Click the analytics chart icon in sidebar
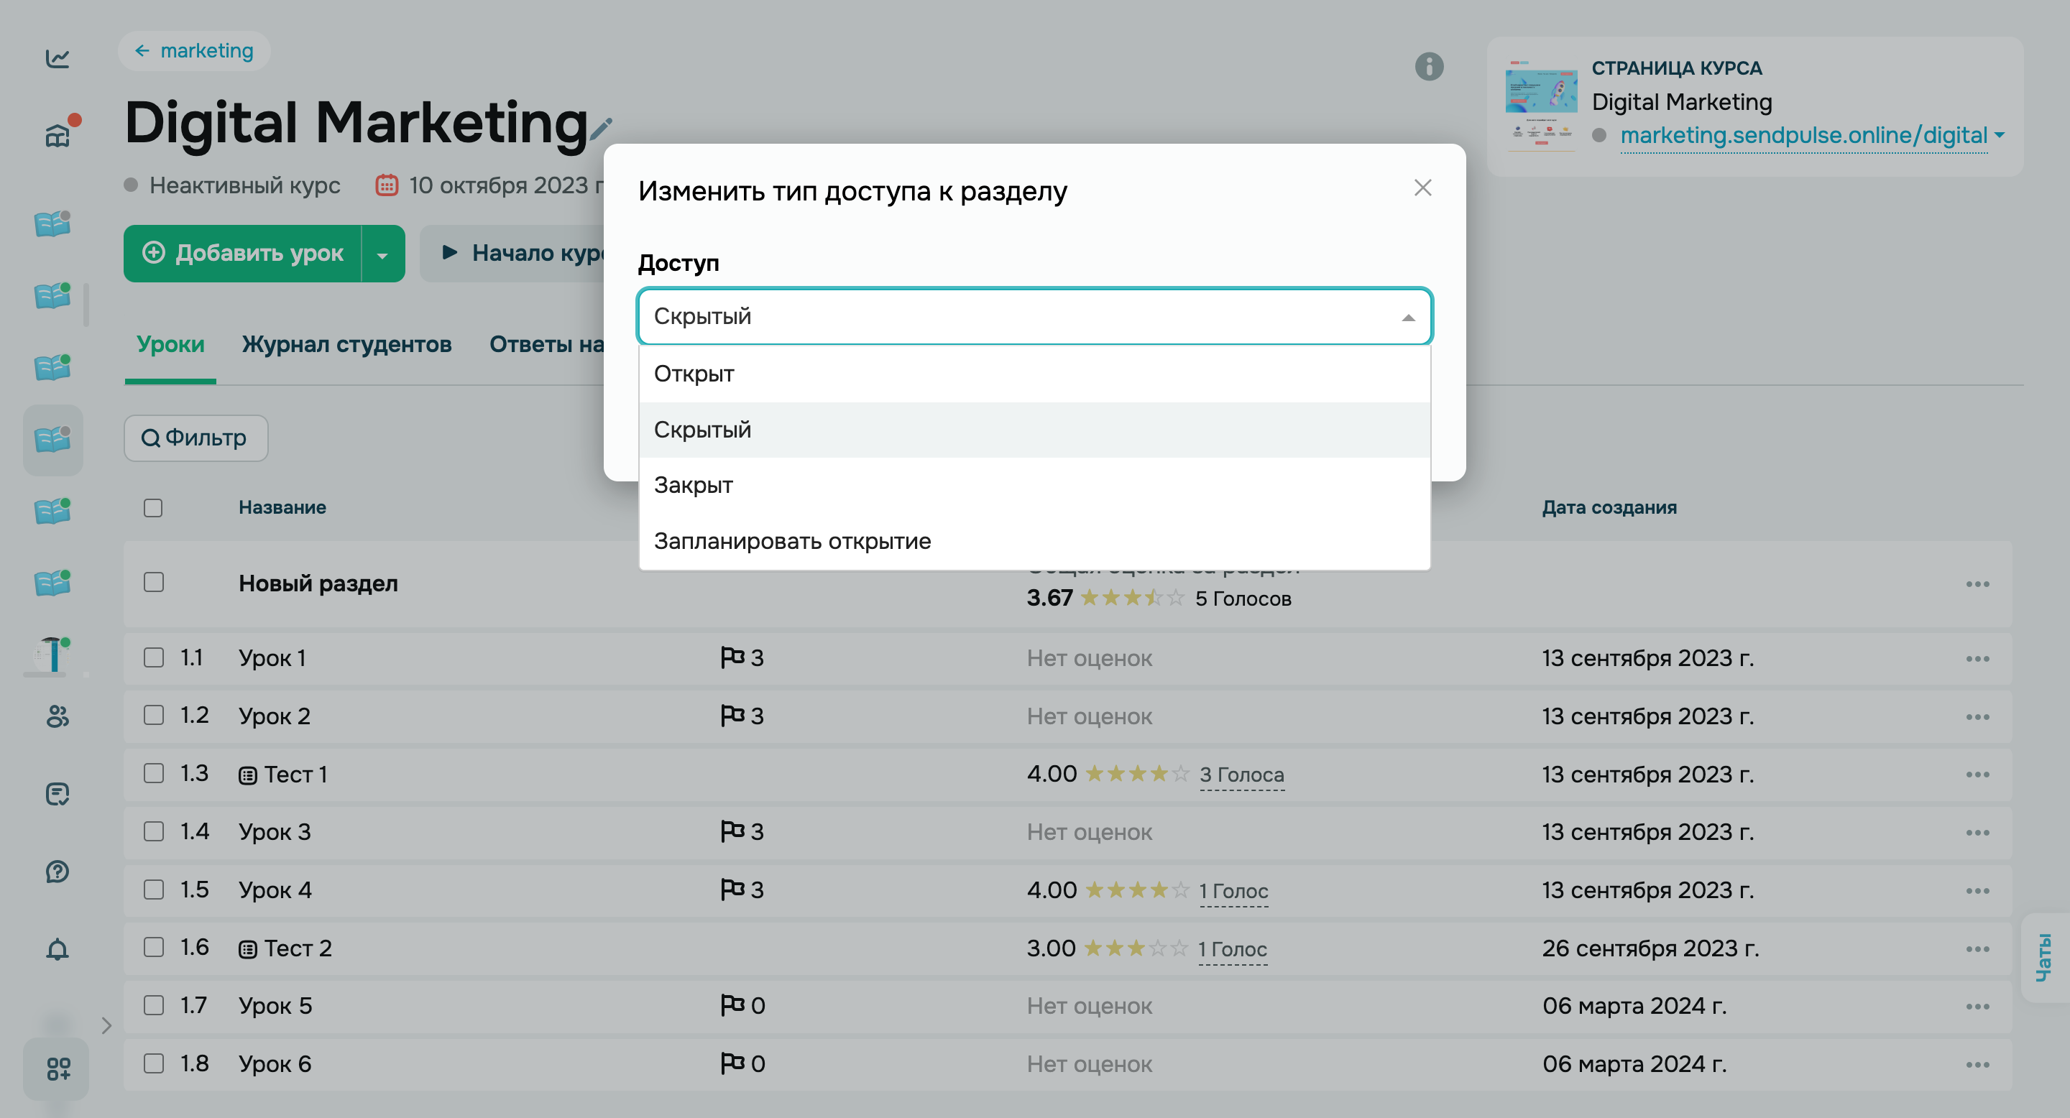 (x=57, y=57)
